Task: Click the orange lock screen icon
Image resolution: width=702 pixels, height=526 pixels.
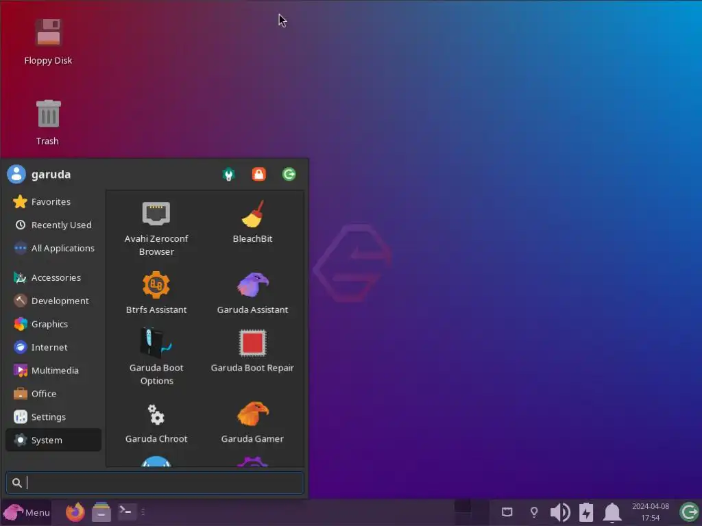Action: (x=258, y=174)
